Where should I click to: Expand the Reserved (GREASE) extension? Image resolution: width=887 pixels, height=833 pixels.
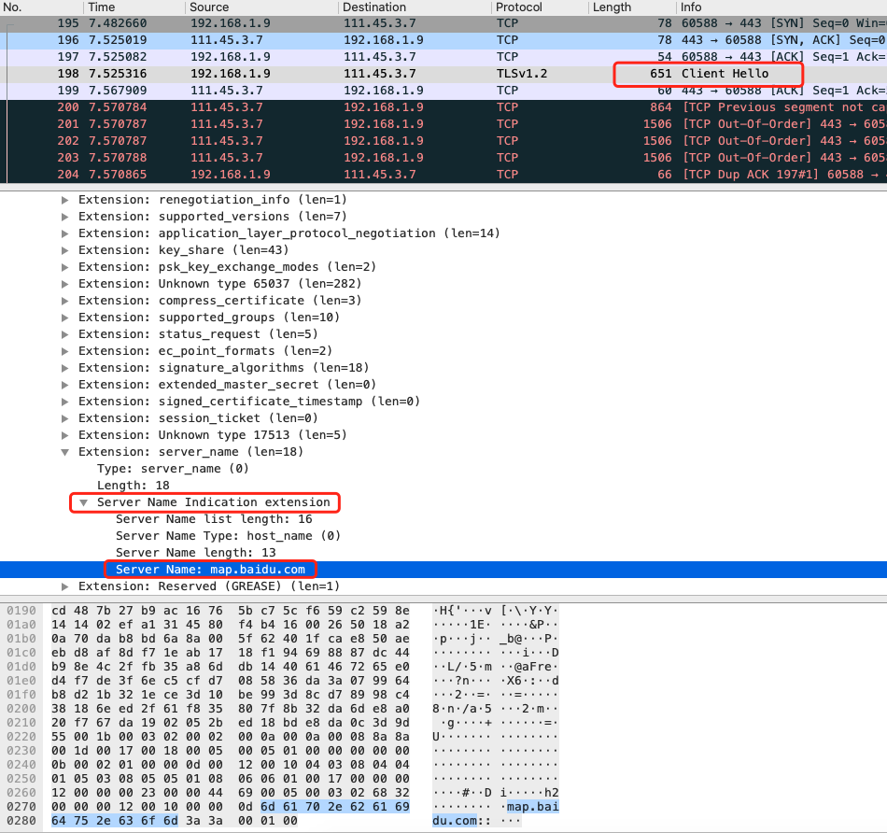point(65,586)
